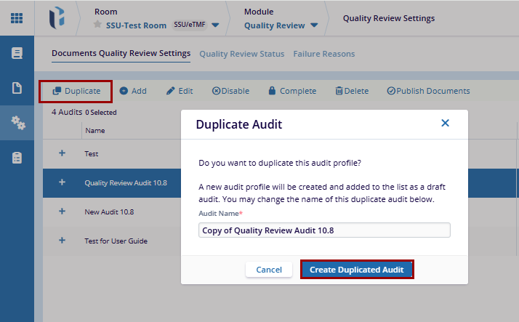This screenshot has width=519, height=322.
Task: Expand the Test for User Guide row
Action: pyautogui.click(x=62, y=241)
